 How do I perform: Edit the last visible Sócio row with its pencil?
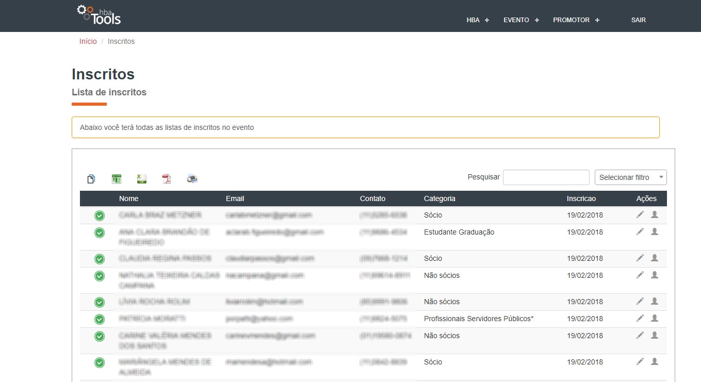click(x=640, y=362)
